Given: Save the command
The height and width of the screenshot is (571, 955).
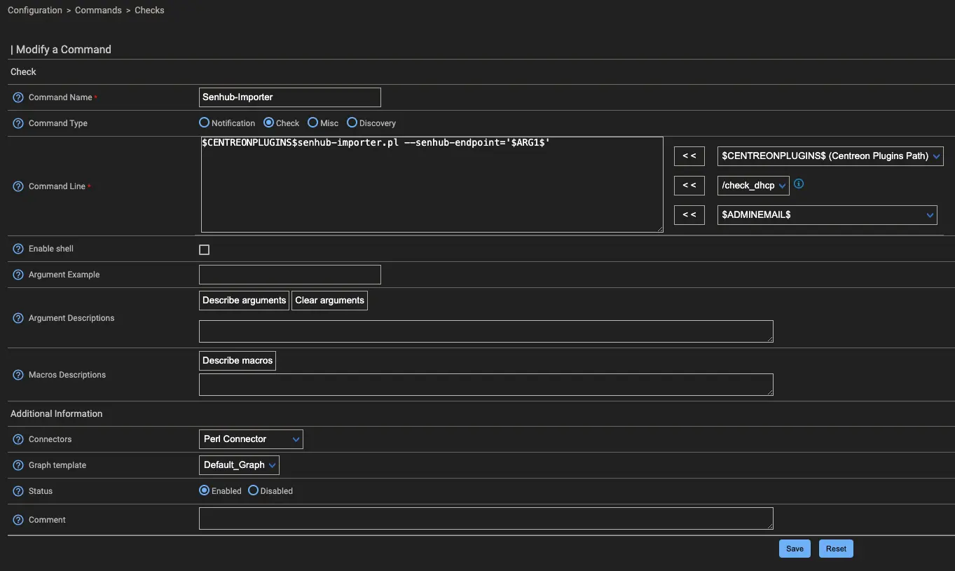Looking at the screenshot, I should tap(795, 549).
